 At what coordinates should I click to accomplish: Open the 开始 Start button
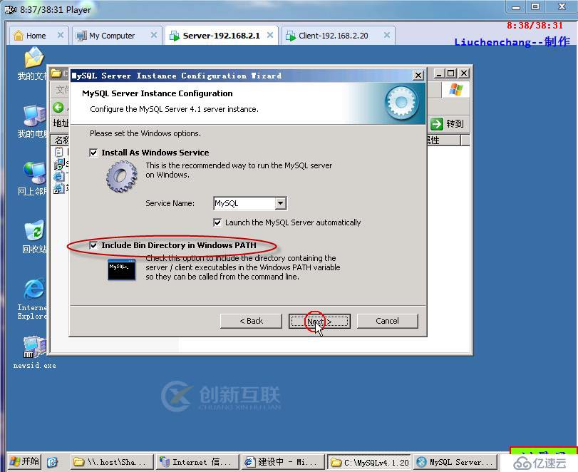tap(24, 461)
